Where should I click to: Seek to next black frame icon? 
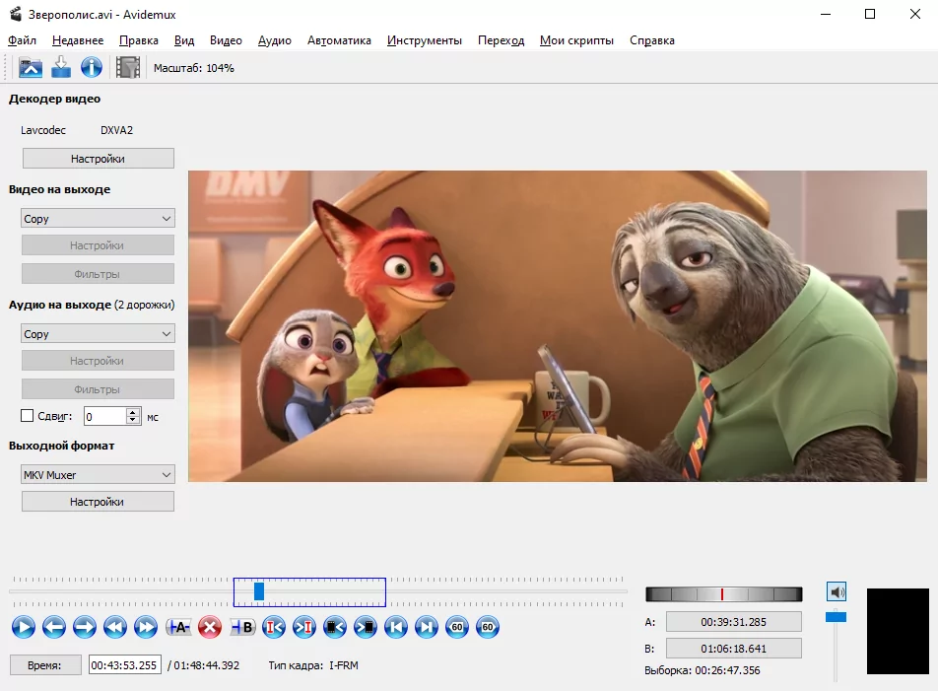pos(366,627)
